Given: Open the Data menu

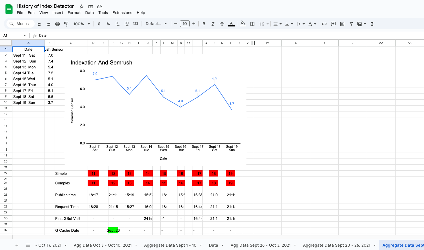Looking at the screenshot, I should [x=90, y=13].
